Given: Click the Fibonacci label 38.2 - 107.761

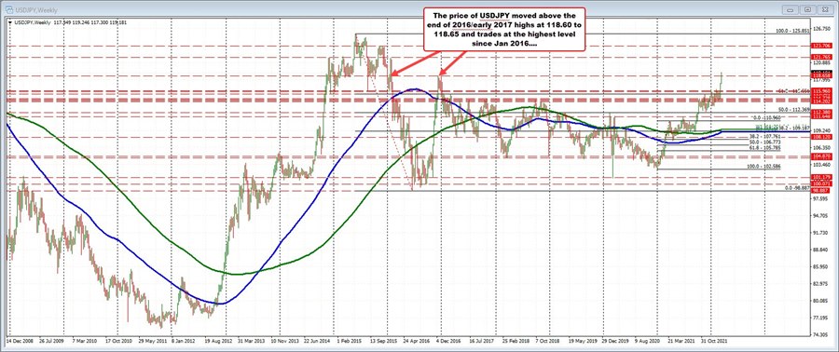Looking at the screenshot, I should click(x=765, y=137).
